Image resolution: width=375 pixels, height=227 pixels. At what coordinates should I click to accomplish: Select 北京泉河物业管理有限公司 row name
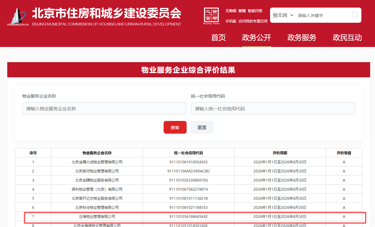97,171
